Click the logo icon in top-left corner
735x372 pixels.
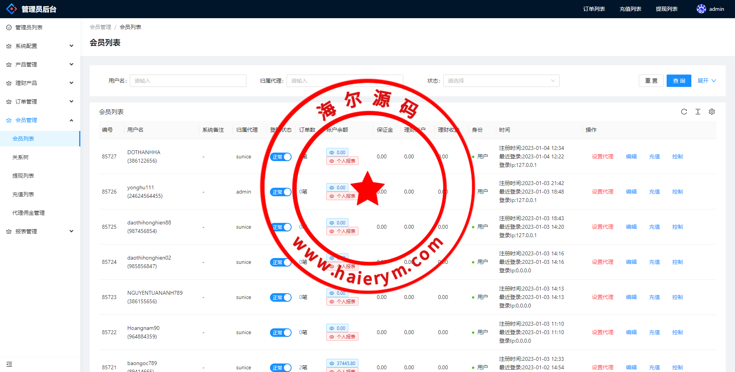[x=12, y=9]
